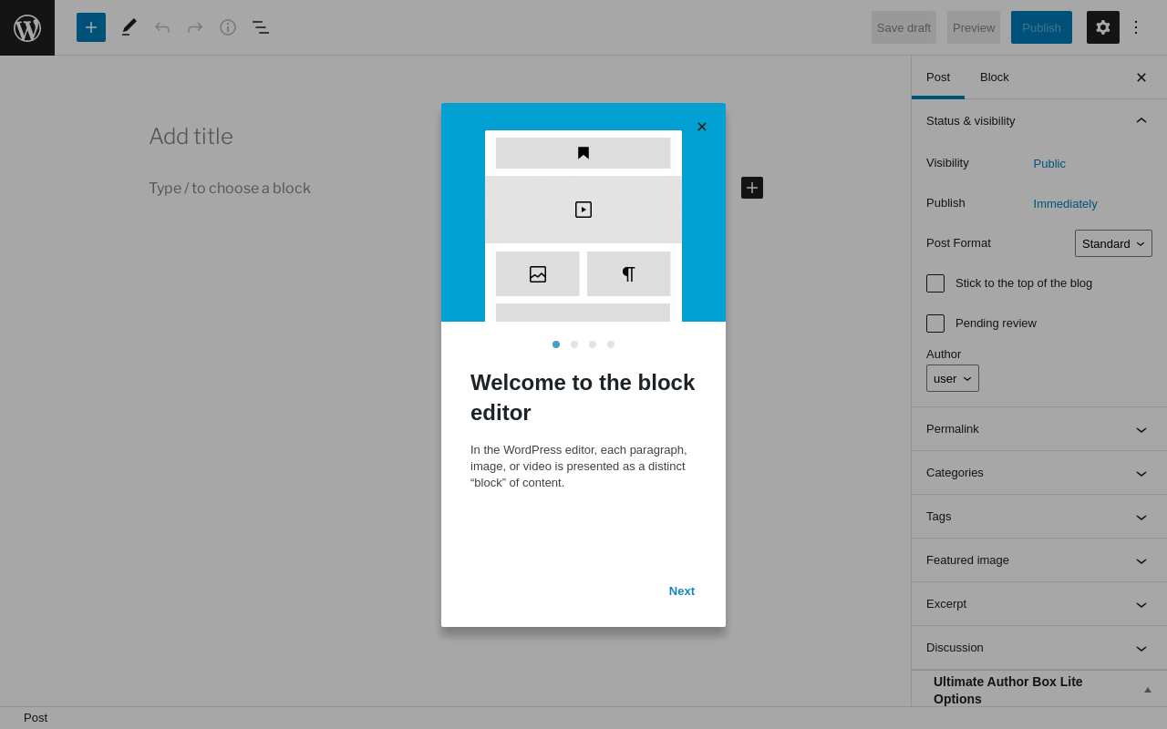Close the welcome guide dialog
This screenshot has width=1167, height=729.
pyautogui.click(x=702, y=127)
